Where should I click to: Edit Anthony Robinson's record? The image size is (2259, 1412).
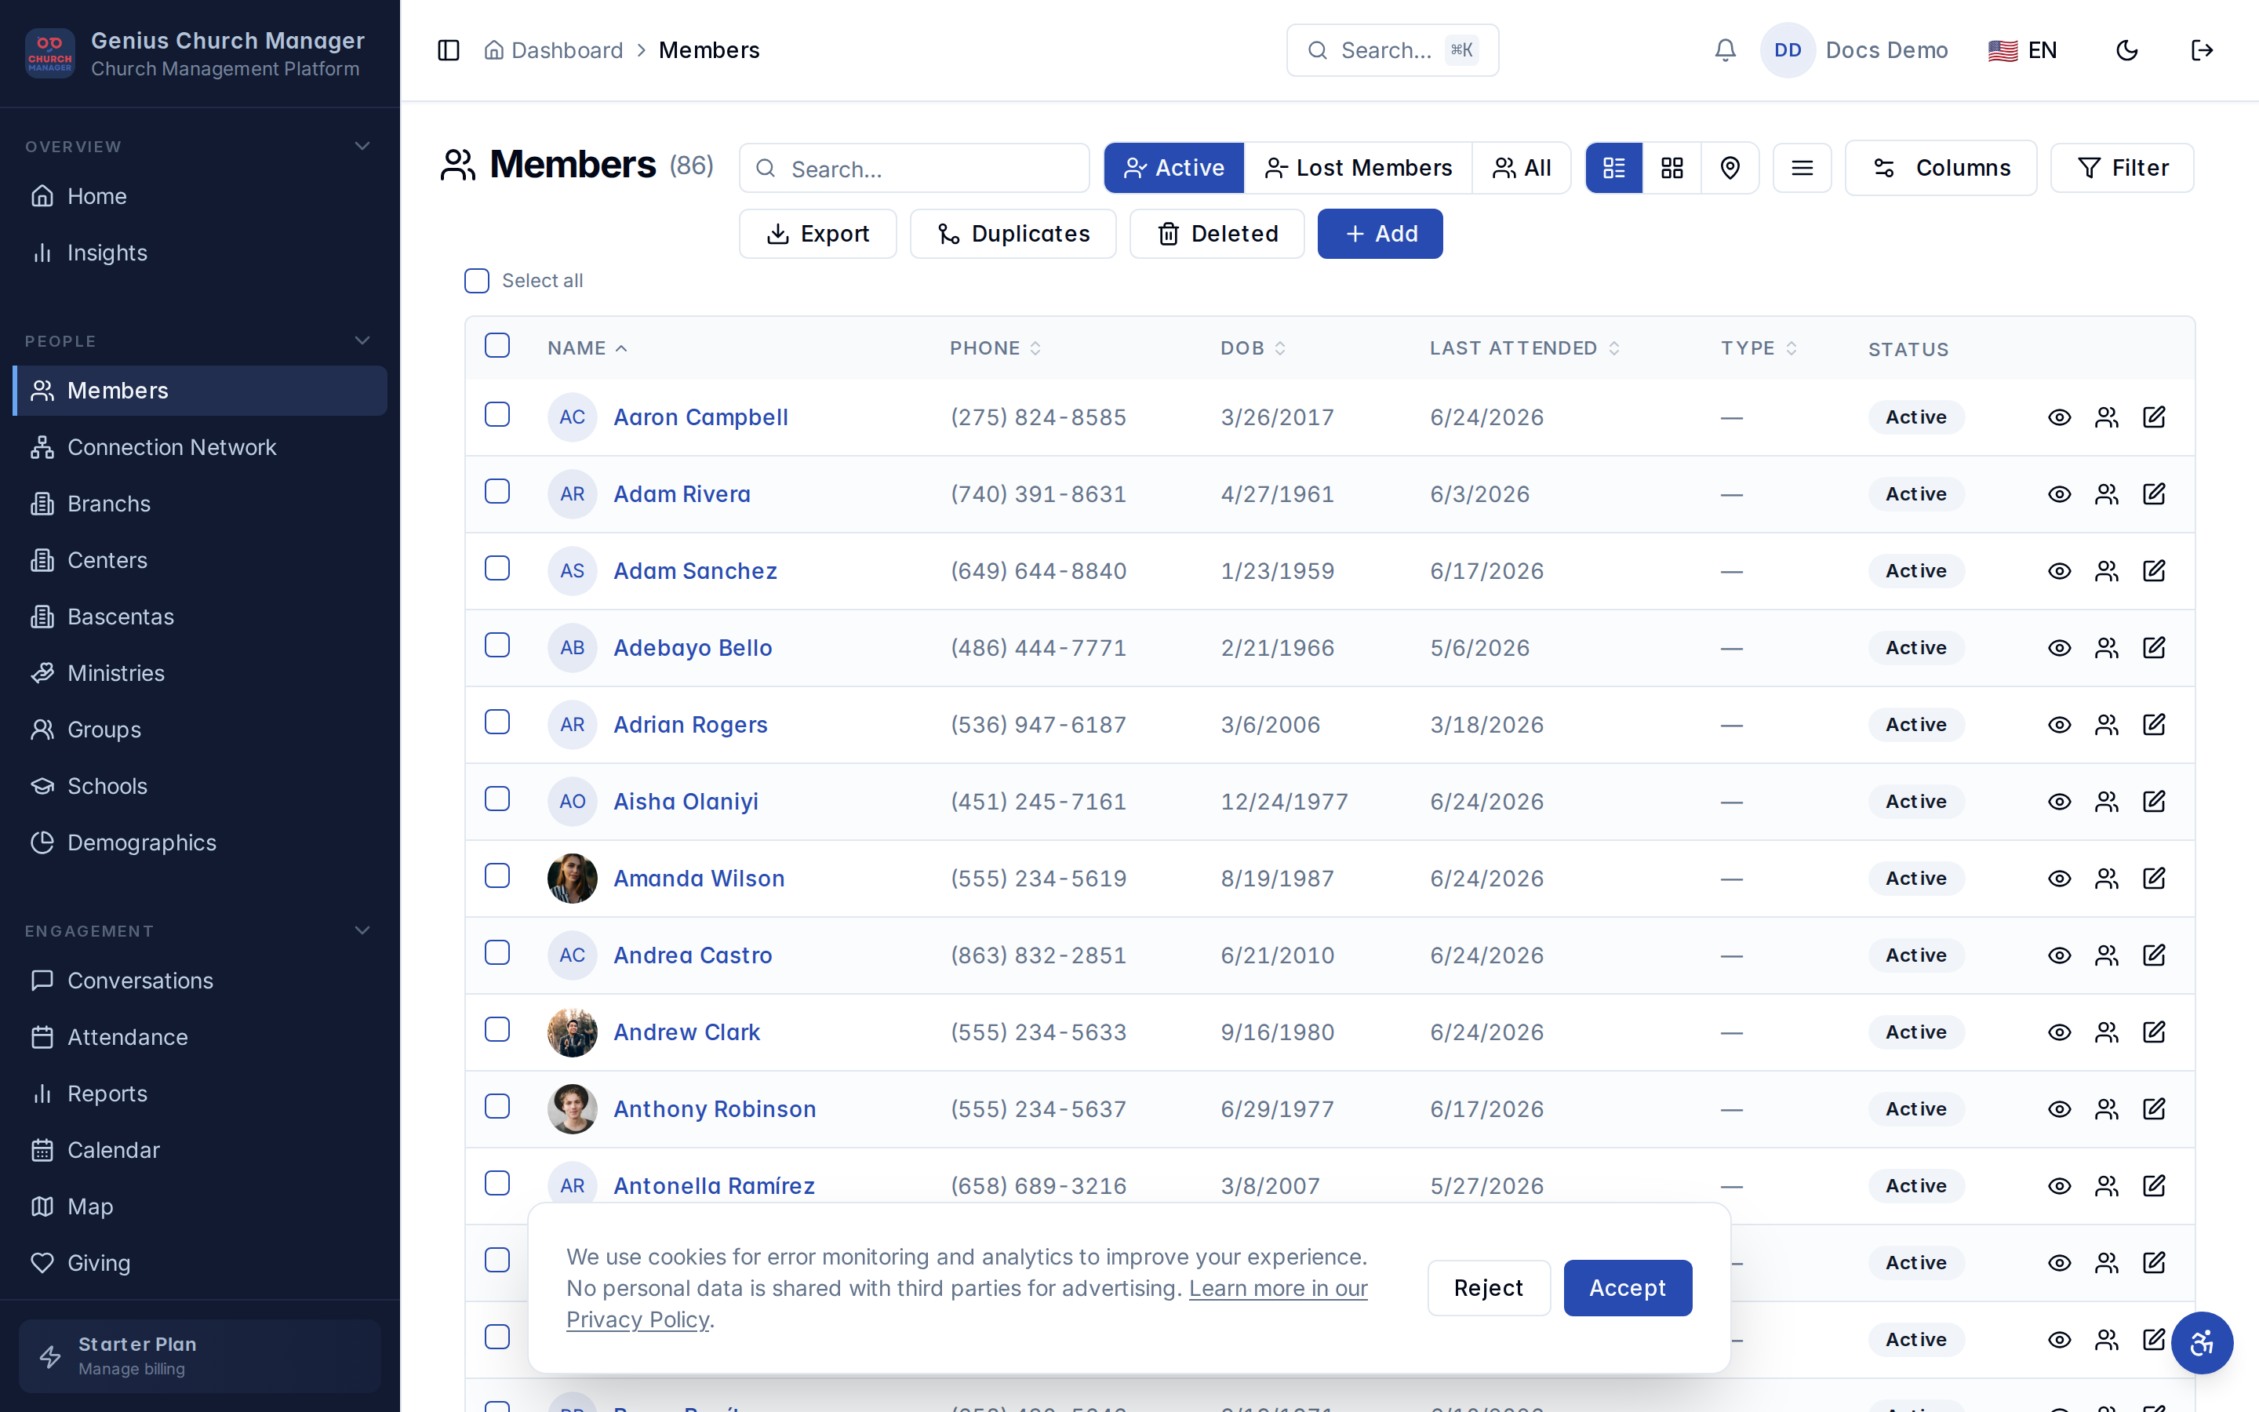click(x=2154, y=1109)
